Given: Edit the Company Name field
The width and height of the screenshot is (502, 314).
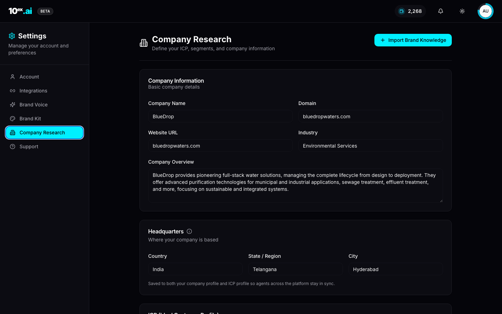Looking at the screenshot, I should (x=220, y=117).
